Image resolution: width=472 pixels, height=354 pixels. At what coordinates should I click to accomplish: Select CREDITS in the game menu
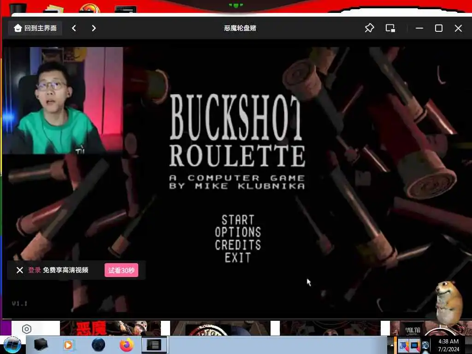pyautogui.click(x=238, y=245)
